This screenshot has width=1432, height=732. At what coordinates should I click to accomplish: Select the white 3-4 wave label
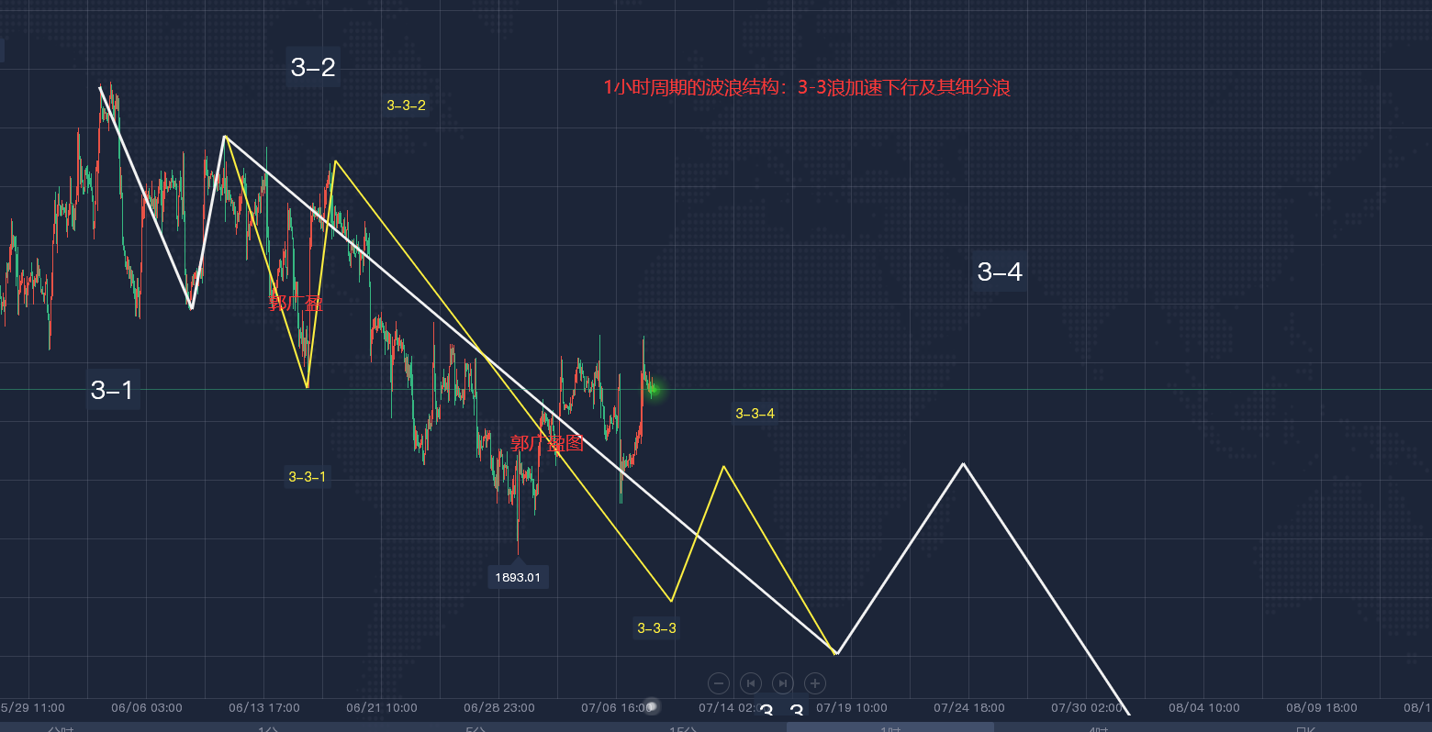click(x=1000, y=272)
